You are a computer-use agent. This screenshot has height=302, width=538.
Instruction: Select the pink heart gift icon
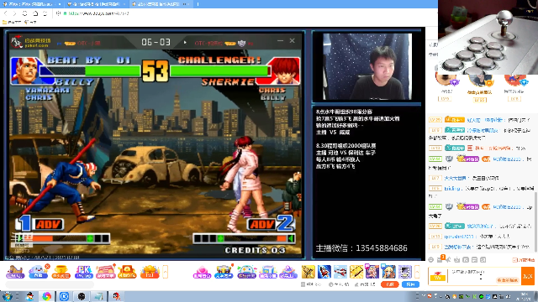pyautogui.click(x=202, y=272)
